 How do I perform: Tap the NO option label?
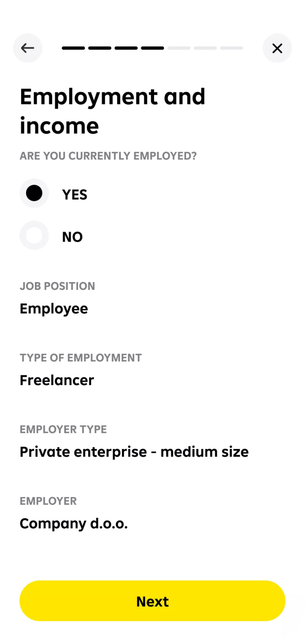[72, 237]
